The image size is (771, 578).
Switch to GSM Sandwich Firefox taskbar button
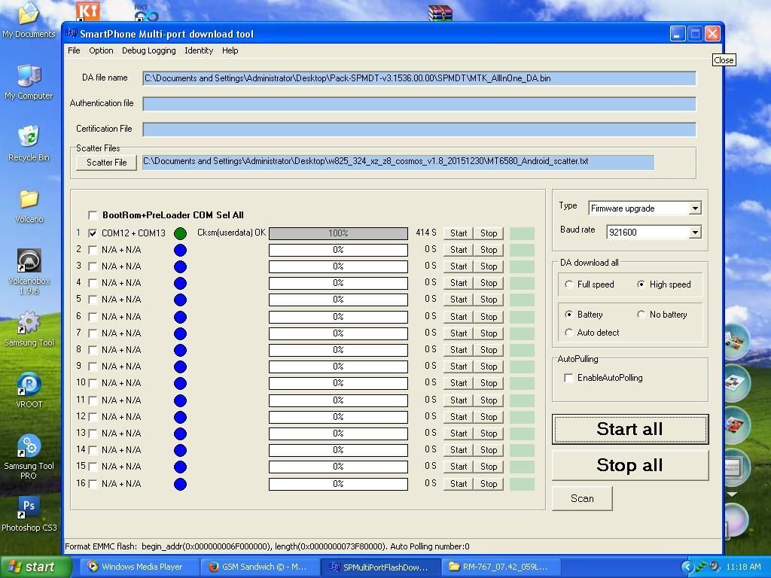[x=260, y=567]
